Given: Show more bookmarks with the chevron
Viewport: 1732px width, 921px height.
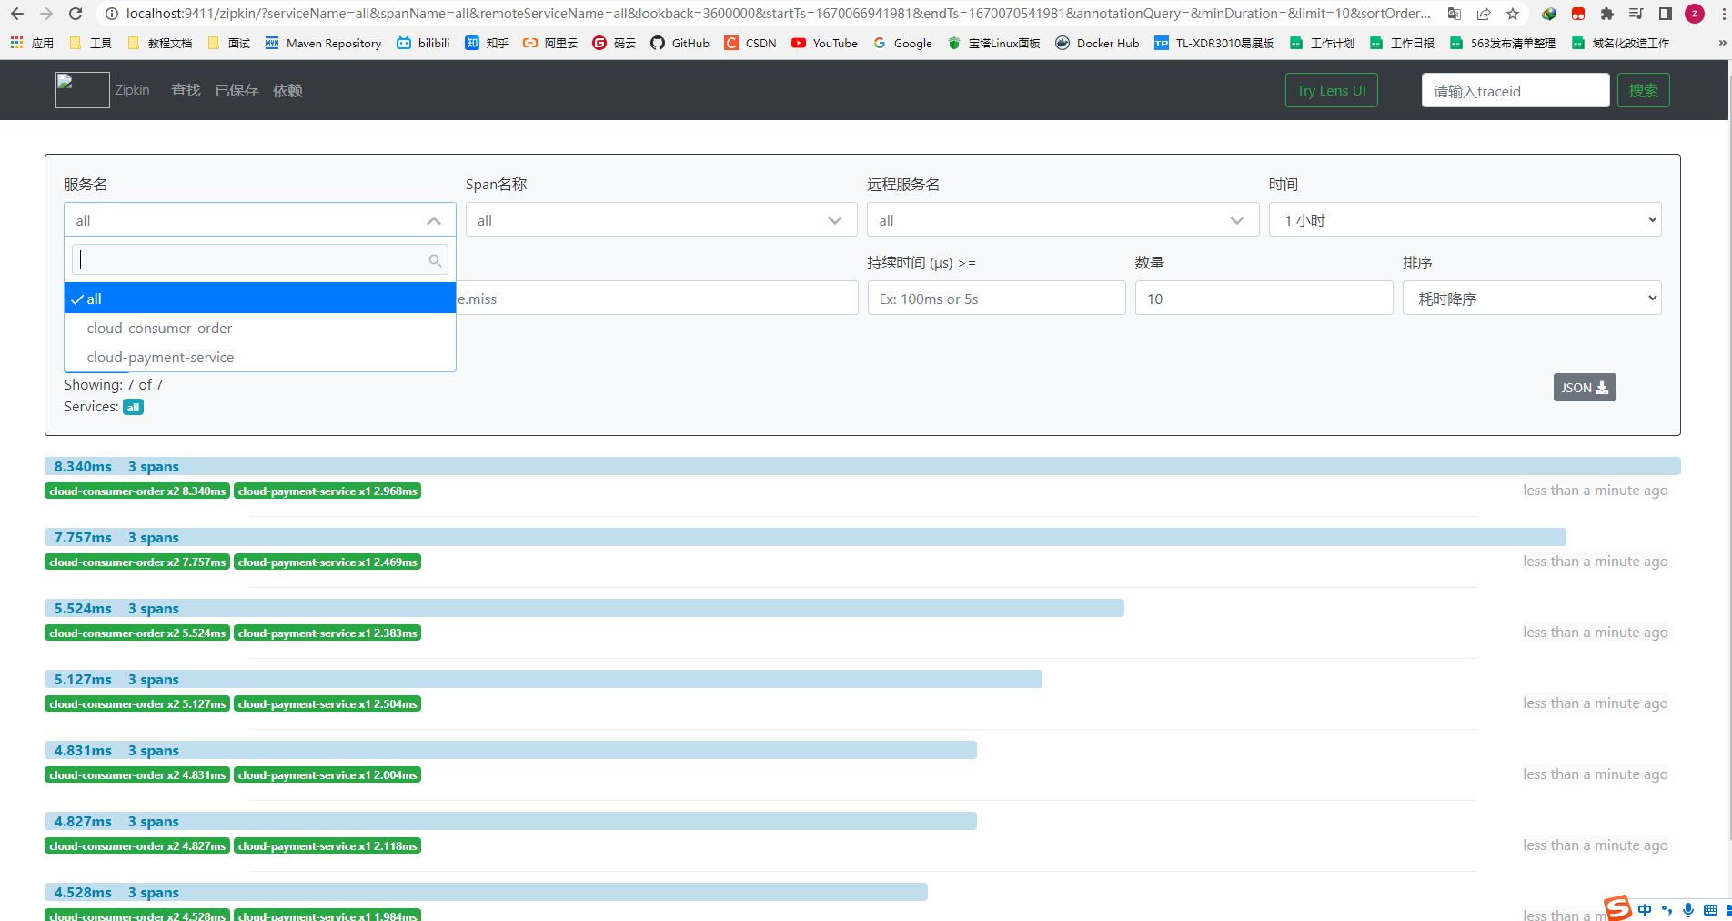Looking at the screenshot, I should pyautogui.click(x=1722, y=43).
